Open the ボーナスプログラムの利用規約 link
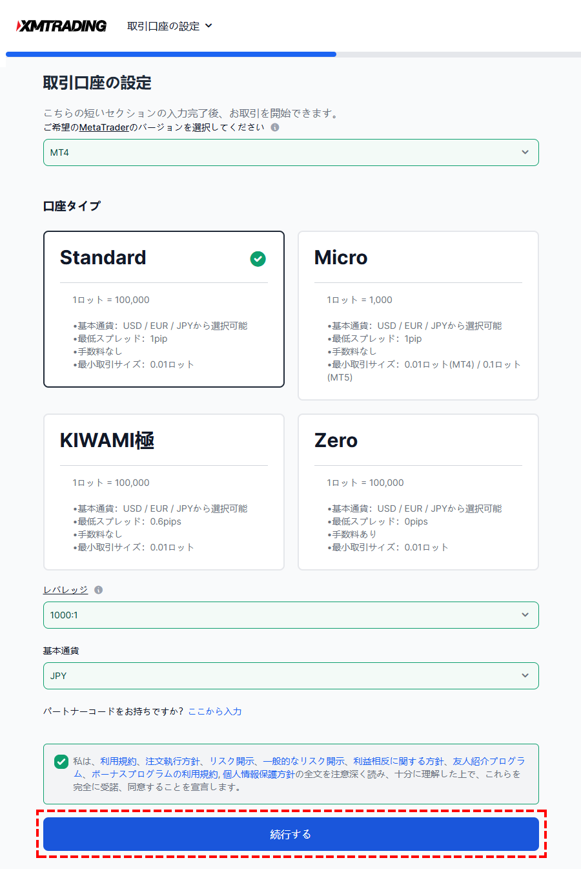The height and width of the screenshot is (869, 581). point(155,774)
